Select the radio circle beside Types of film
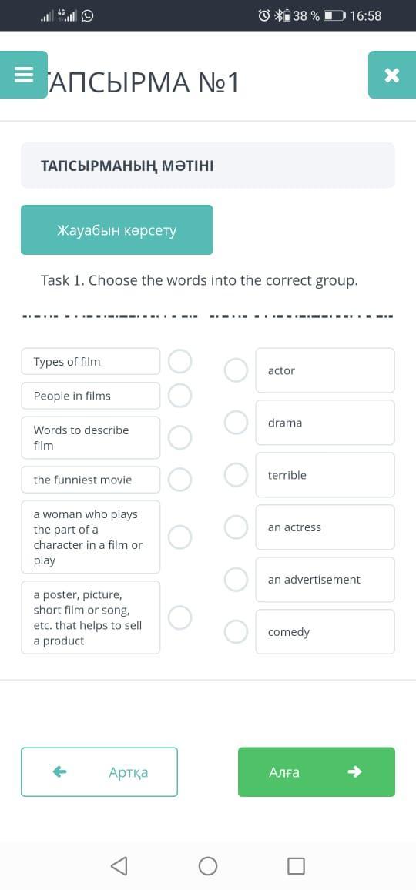This screenshot has width=416, height=890. 180,362
